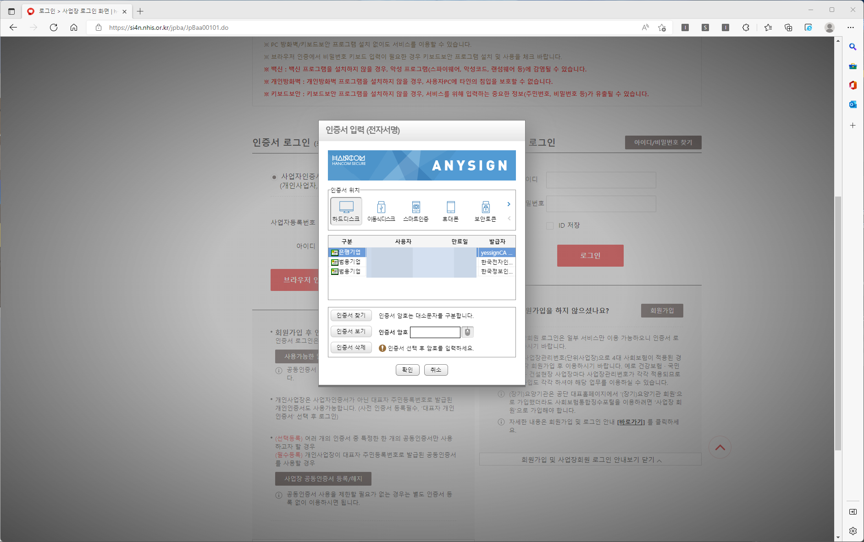Tick the ID 저장 checkbox

pos(550,226)
